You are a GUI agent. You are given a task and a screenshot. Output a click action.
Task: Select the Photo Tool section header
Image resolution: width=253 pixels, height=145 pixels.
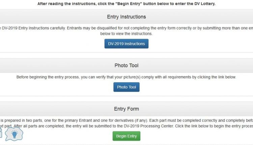click(126, 65)
